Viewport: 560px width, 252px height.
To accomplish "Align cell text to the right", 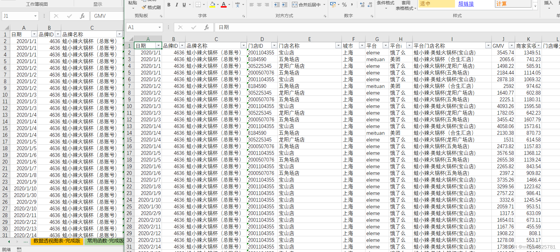I will pos(267,5).
